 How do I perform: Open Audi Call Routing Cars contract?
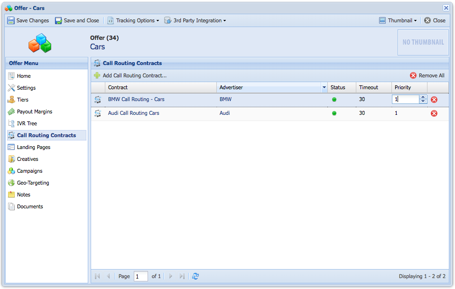pyautogui.click(x=133, y=113)
